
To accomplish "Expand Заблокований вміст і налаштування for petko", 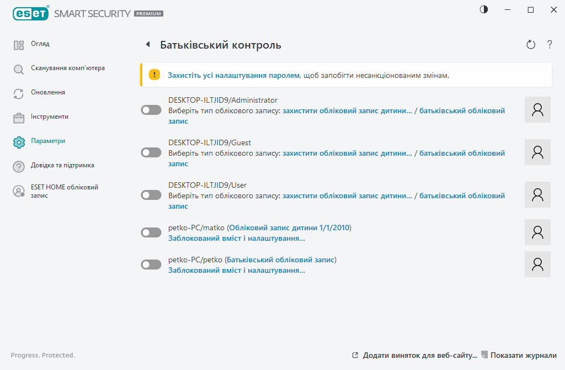I will (x=236, y=271).
